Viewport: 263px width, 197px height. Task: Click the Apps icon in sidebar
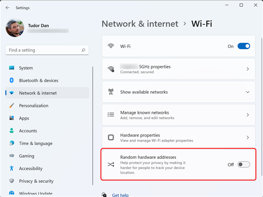coord(12,118)
